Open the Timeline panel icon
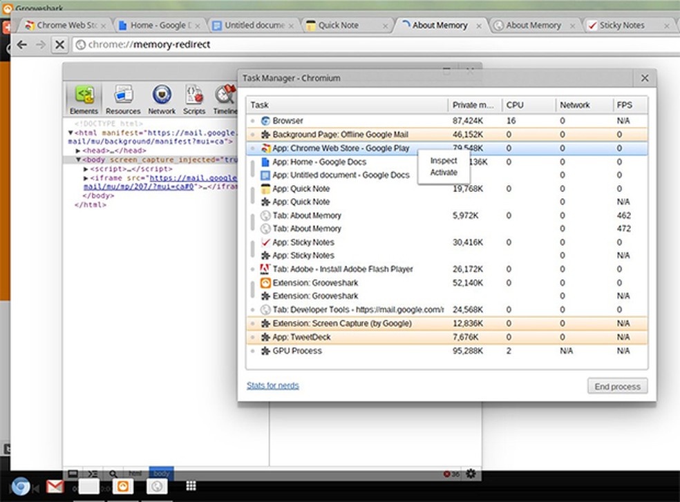The width and height of the screenshot is (680, 502). click(x=225, y=99)
